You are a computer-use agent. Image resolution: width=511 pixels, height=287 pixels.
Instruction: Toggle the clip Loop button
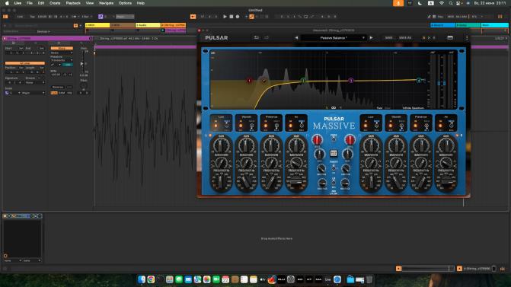click(25, 63)
